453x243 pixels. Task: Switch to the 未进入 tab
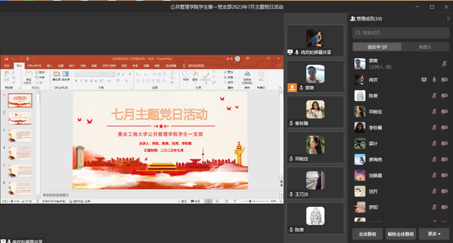click(x=425, y=47)
